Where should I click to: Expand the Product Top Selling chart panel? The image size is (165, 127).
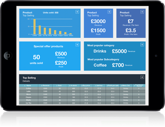tap(77, 12)
